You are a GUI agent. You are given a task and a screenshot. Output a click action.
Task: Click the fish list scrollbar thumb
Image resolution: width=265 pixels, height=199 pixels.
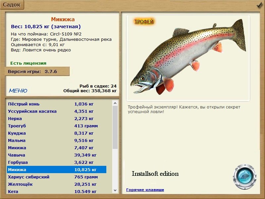pyautogui.click(x=115, y=127)
